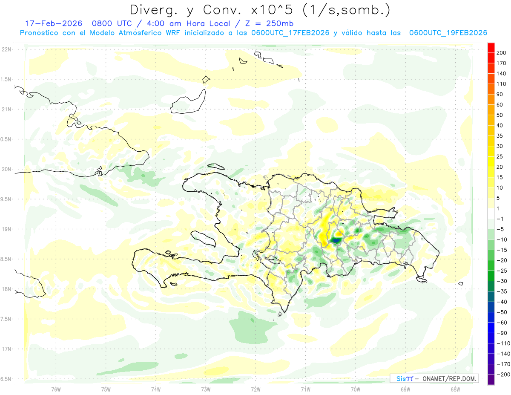Viewport: 511px width, 395px height.
Task: Click the "70W" longitude label
Action: coord(355,389)
